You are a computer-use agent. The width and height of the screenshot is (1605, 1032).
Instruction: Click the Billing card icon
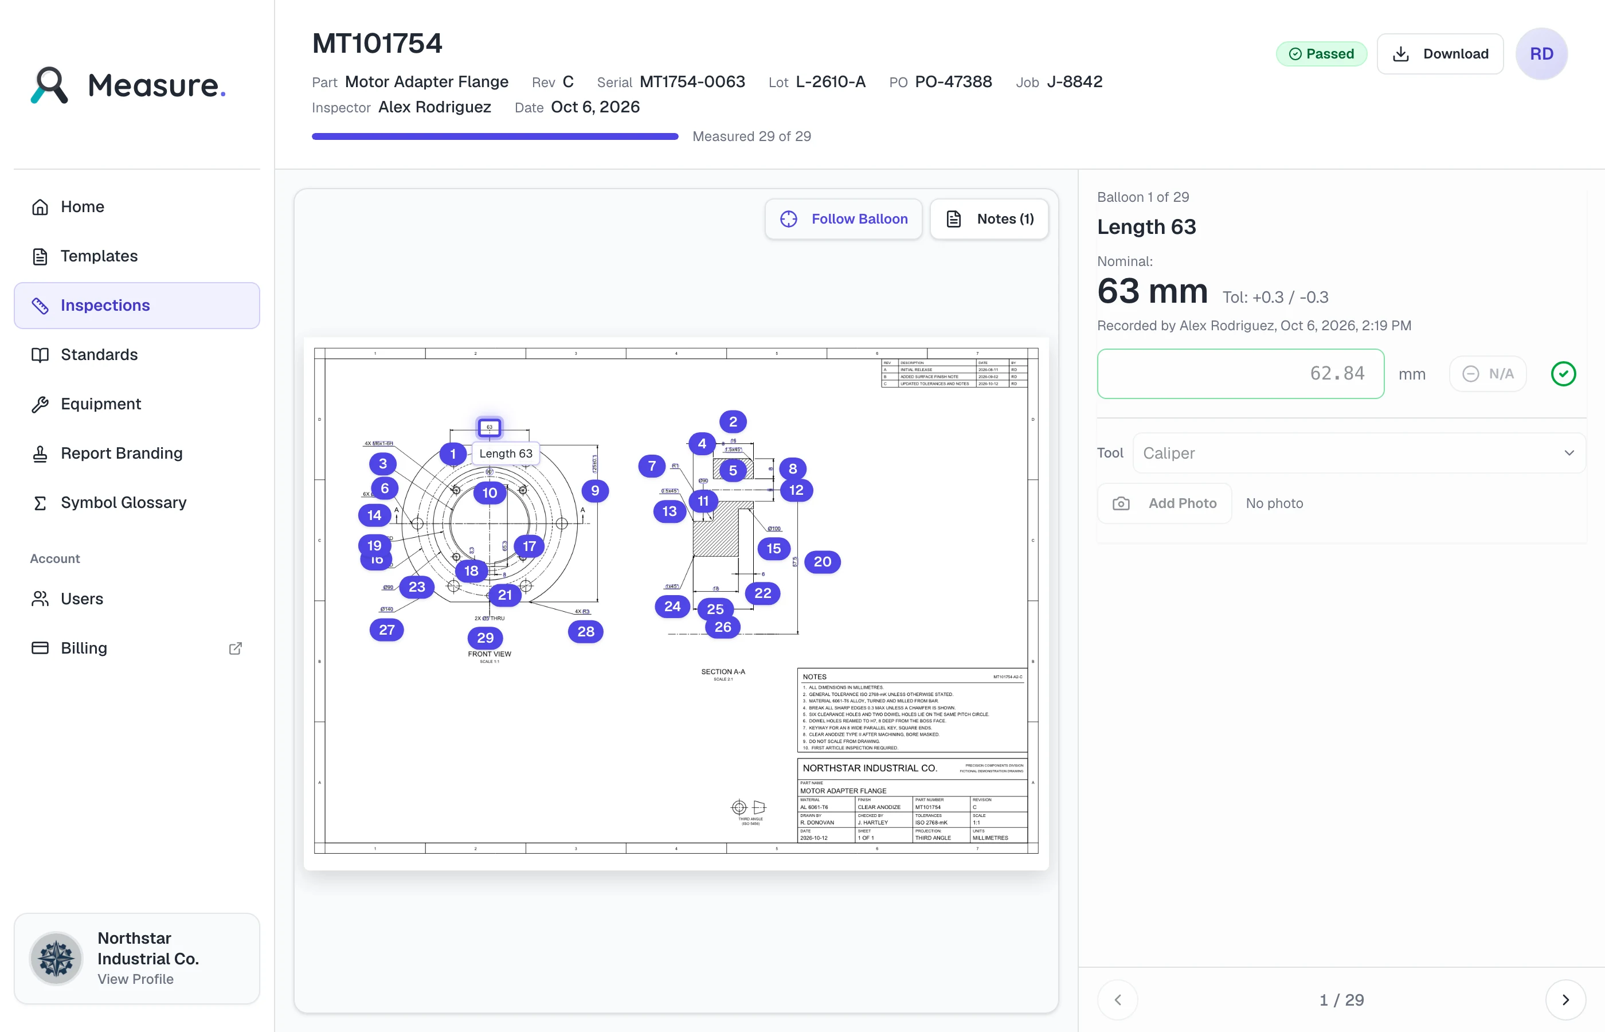[40, 648]
